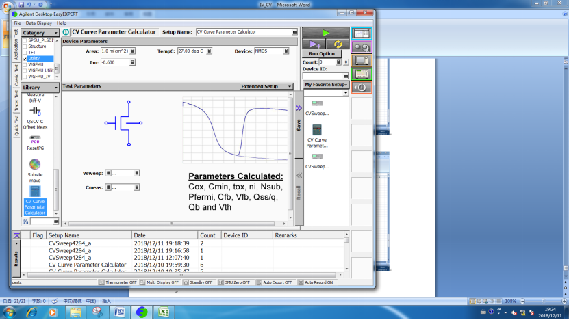Open the Extended Setup dropdown

(x=266, y=86)
